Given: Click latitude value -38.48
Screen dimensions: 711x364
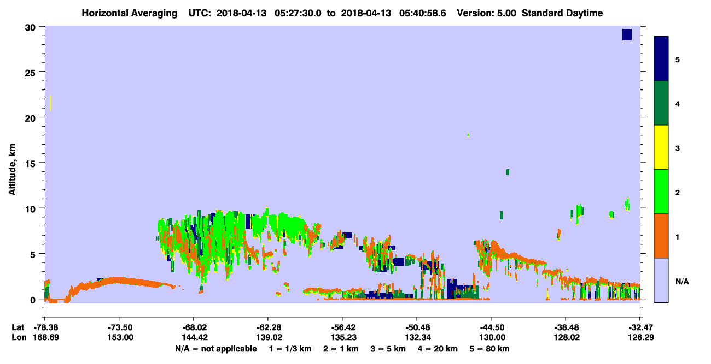Looking at the screenshot, I should (x=565, y=327).
